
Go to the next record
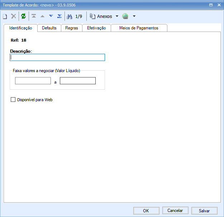tap(51, 16)
